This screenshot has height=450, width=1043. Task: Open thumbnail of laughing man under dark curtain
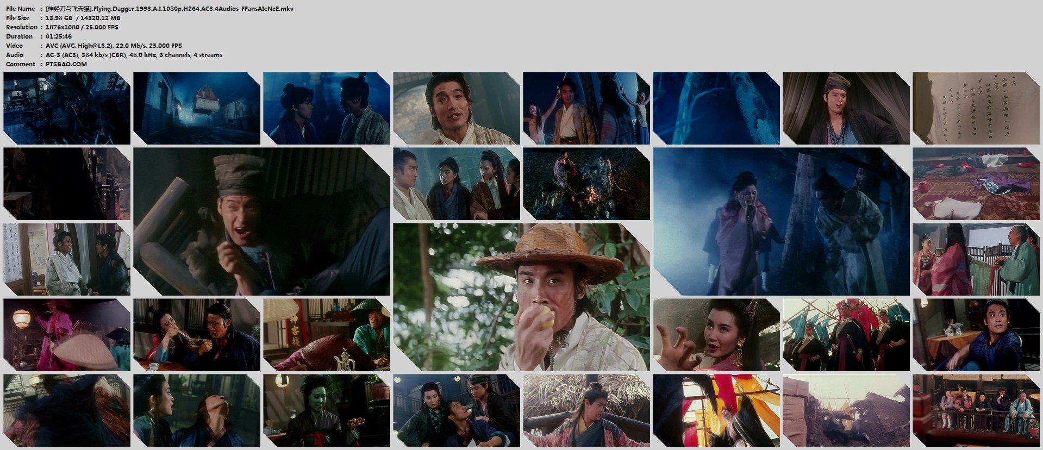point(846,108)
